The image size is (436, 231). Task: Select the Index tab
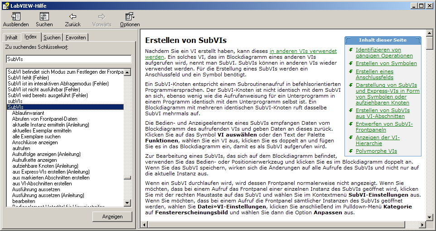coord(30,37)
